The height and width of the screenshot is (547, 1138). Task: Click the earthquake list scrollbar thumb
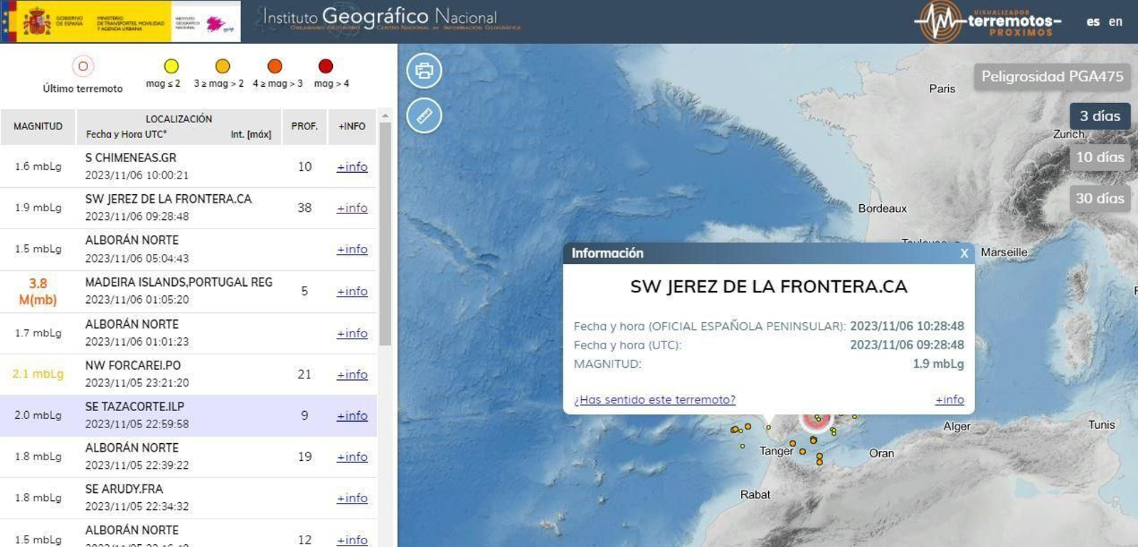point(385,233)
